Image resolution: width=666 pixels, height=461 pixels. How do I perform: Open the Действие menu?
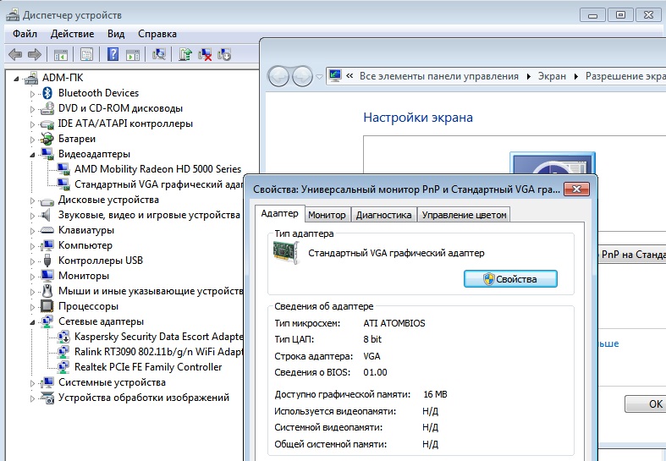point(72,34)
